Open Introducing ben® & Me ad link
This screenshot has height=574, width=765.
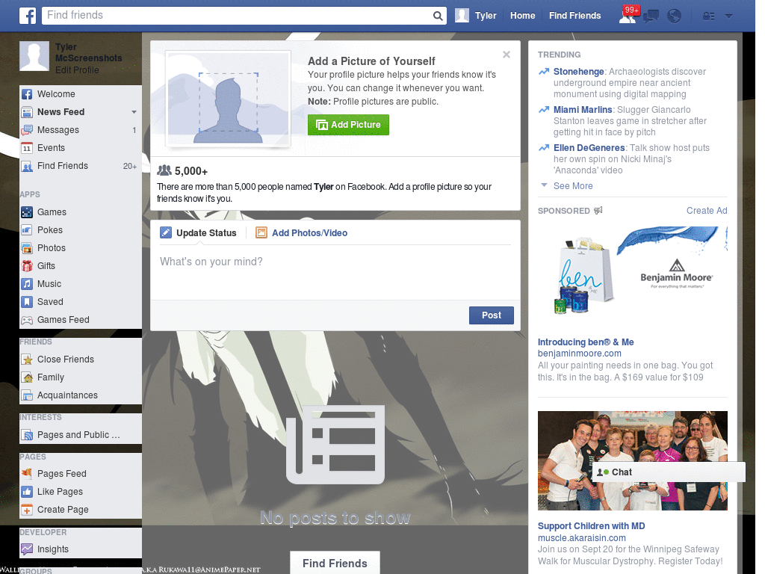(586, 342)
